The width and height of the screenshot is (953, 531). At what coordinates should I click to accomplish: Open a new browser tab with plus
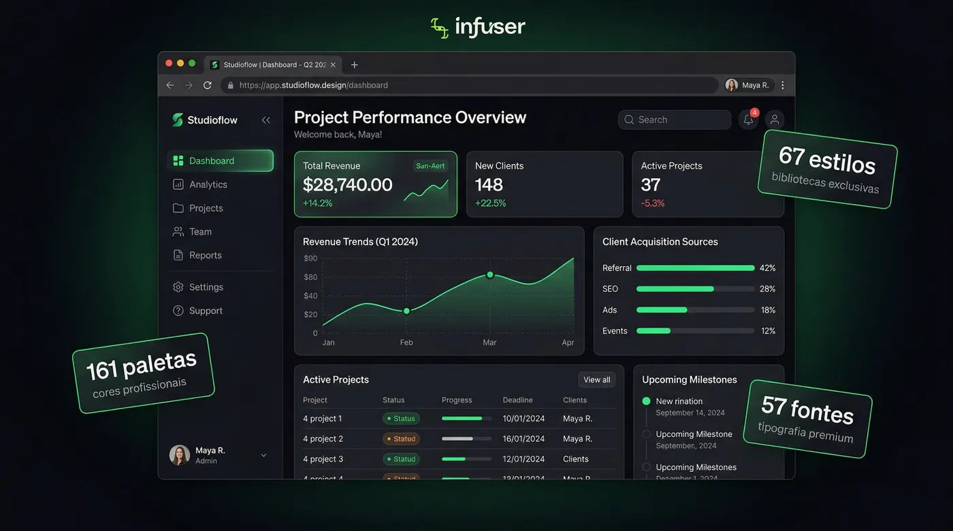[x=354, y=65]
